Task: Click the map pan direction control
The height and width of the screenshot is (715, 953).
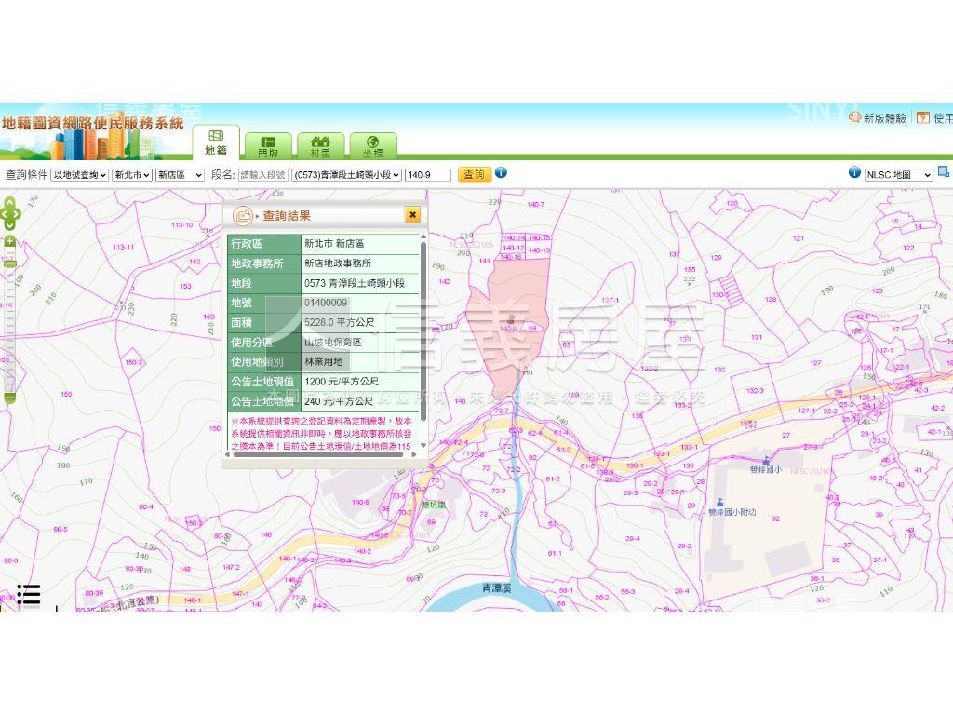Action: click(10, 214)
